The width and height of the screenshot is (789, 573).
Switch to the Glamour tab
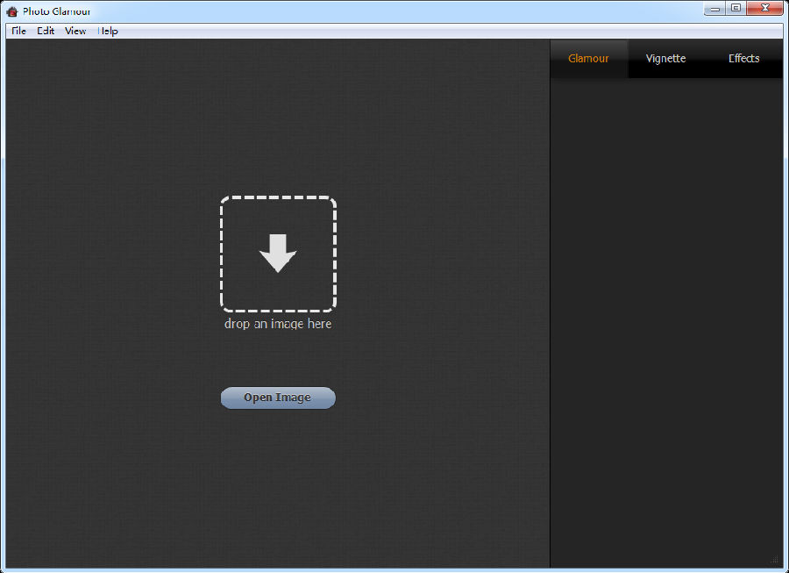[588, 59]
